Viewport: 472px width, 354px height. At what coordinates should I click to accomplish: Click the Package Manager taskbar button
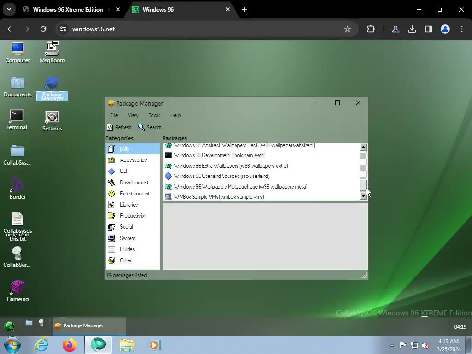pyautogui.click(x=89, y=326)
